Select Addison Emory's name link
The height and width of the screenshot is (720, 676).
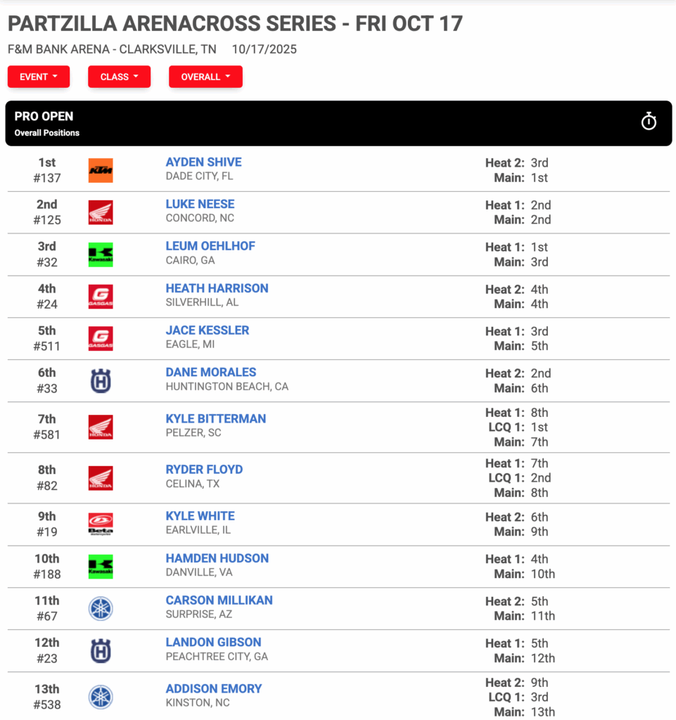coord(214,689)
